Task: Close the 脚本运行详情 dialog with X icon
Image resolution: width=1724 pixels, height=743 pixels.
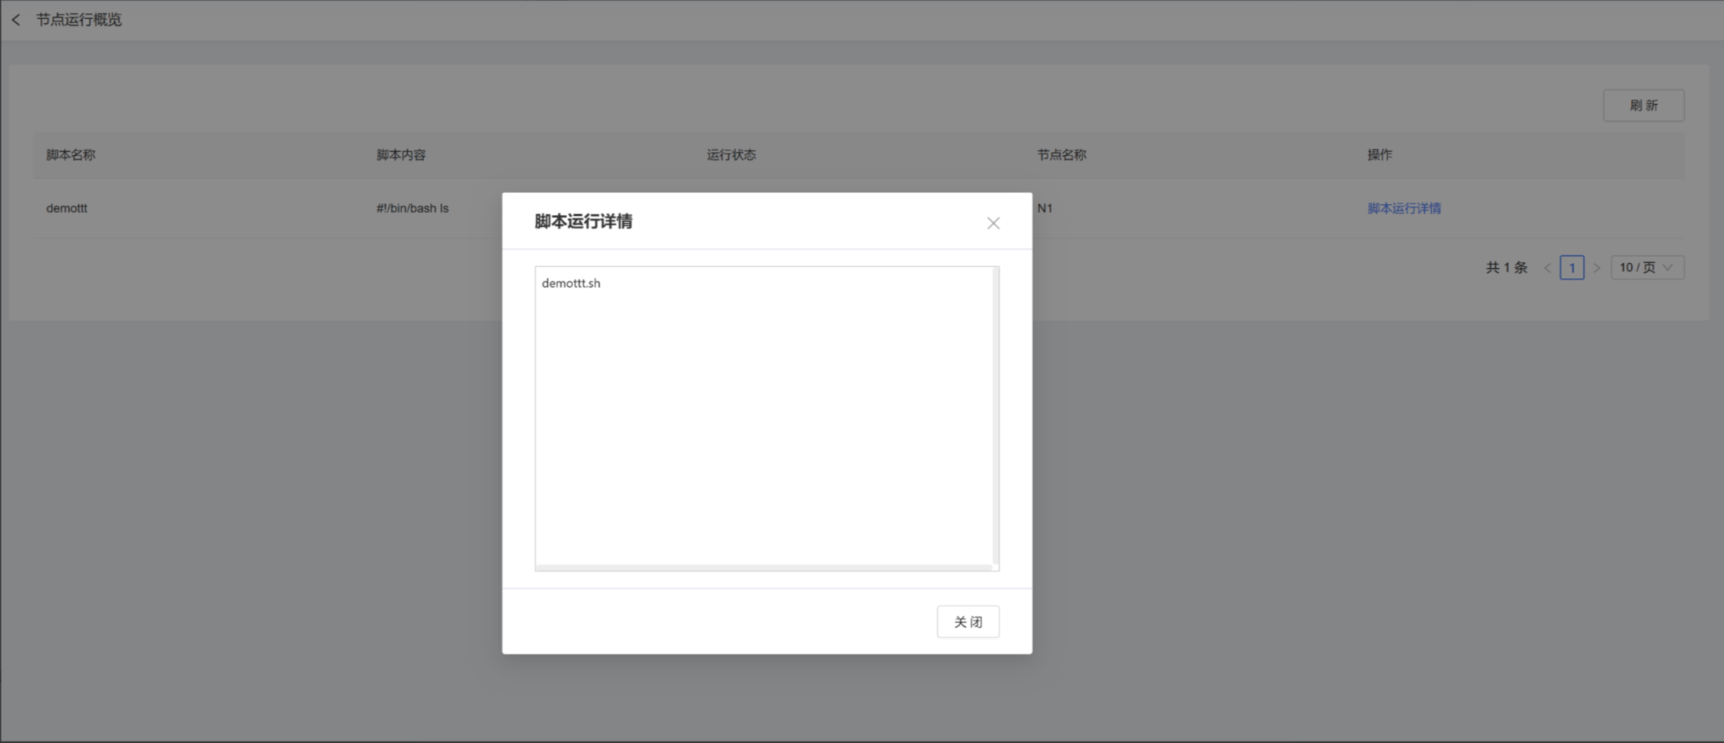Action: point(993,222)
